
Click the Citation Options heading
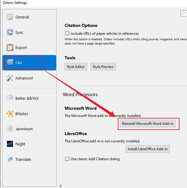click(x=81, y=25)
